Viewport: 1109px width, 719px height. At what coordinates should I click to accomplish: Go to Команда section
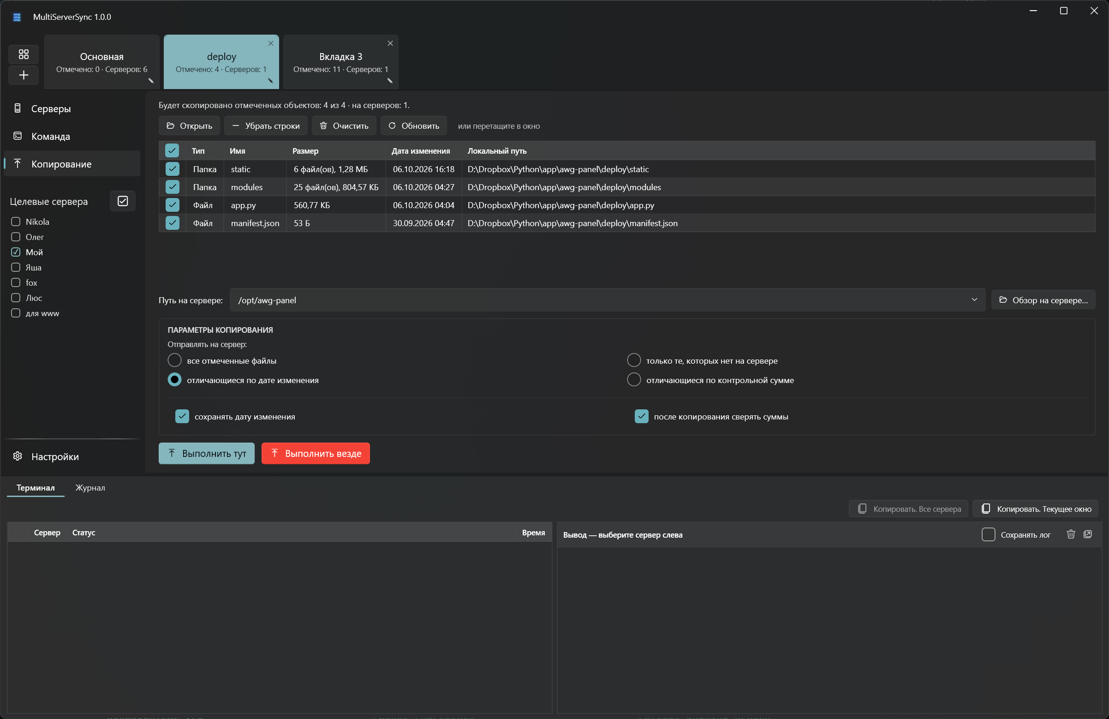(x=72, y=136)
